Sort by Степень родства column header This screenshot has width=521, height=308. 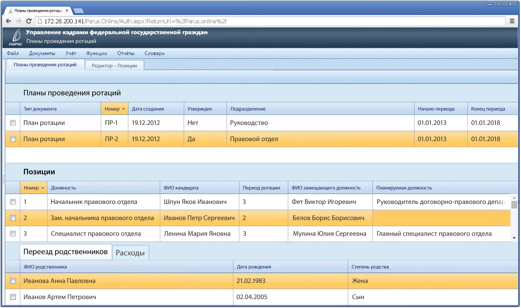(x=433, y=267)
